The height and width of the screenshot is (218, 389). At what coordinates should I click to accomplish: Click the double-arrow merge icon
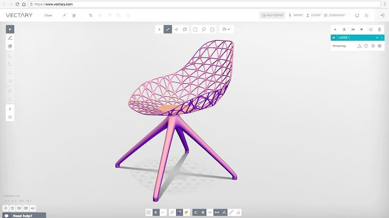pos(353,29)
